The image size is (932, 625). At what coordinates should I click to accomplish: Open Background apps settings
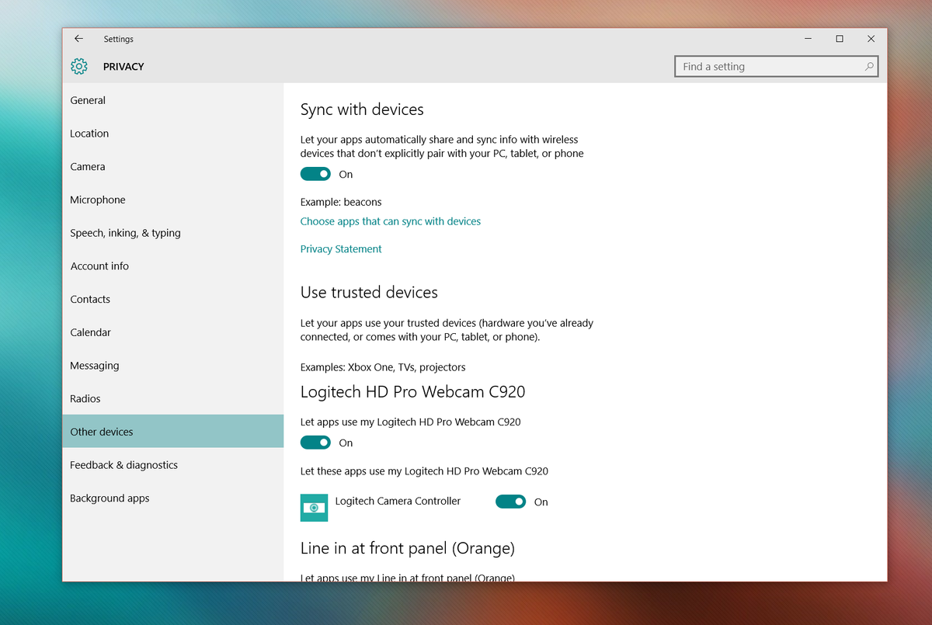coord(110,498)
